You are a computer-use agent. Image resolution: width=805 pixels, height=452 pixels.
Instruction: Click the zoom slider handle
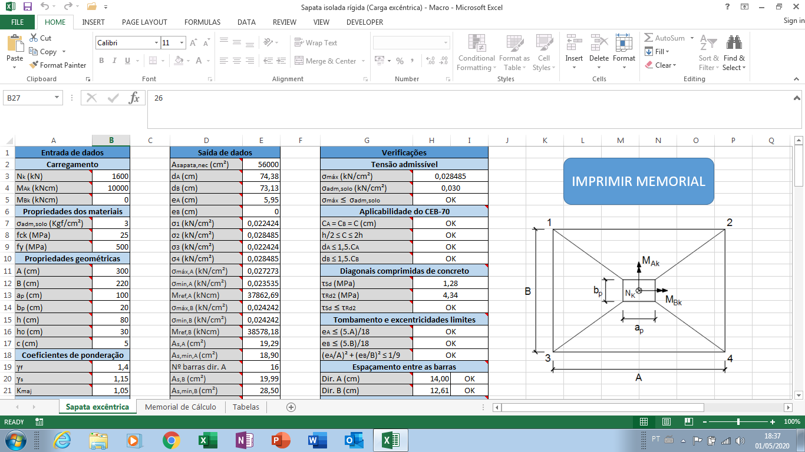738,422
